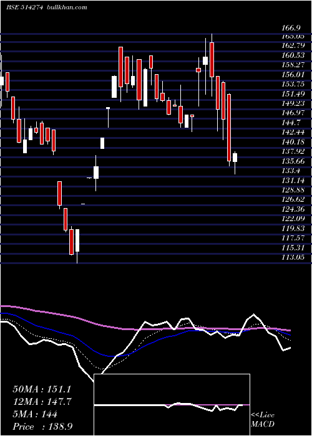Click the 162.79 price axis label
Viewport: 312px width, 436px height.
293,45
